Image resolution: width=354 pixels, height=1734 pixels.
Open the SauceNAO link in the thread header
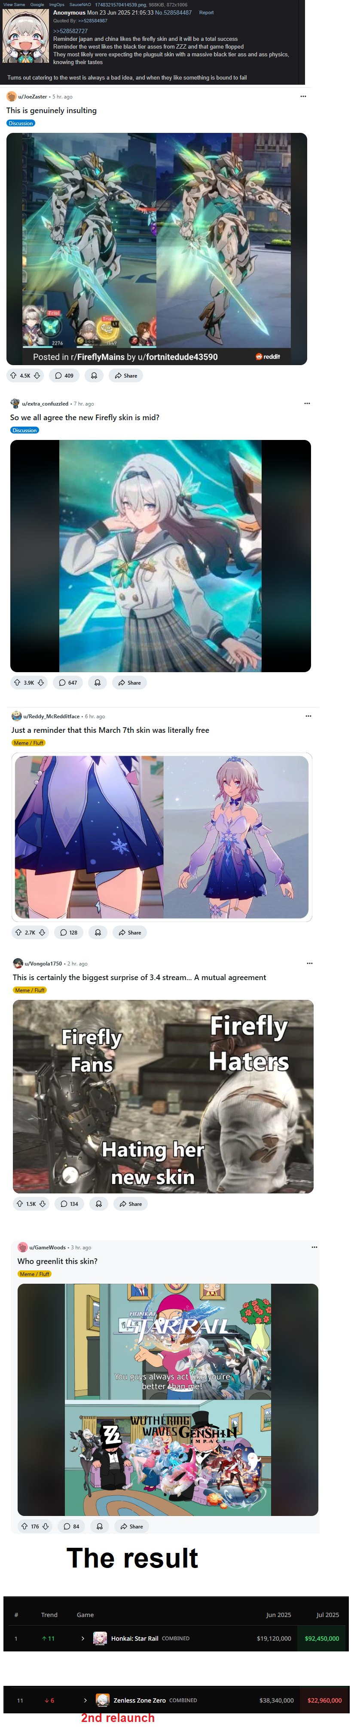coord(80,4)
